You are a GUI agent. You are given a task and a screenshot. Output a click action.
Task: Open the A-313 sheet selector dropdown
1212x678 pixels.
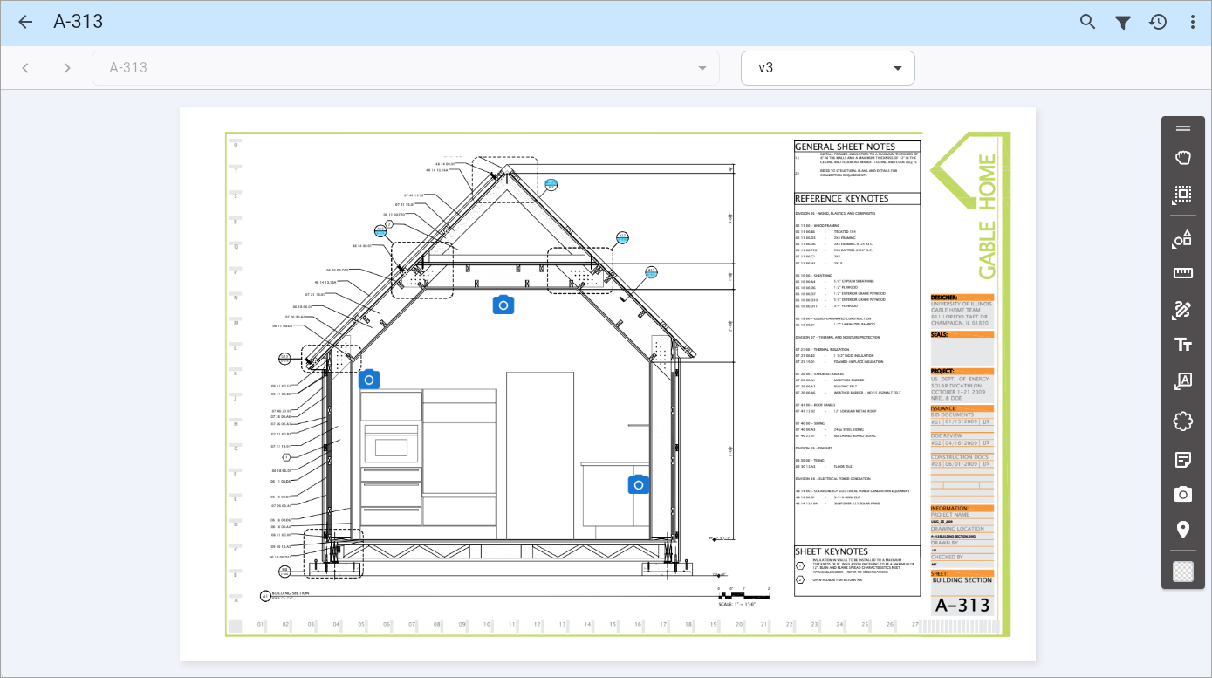(x=406, y=68)
